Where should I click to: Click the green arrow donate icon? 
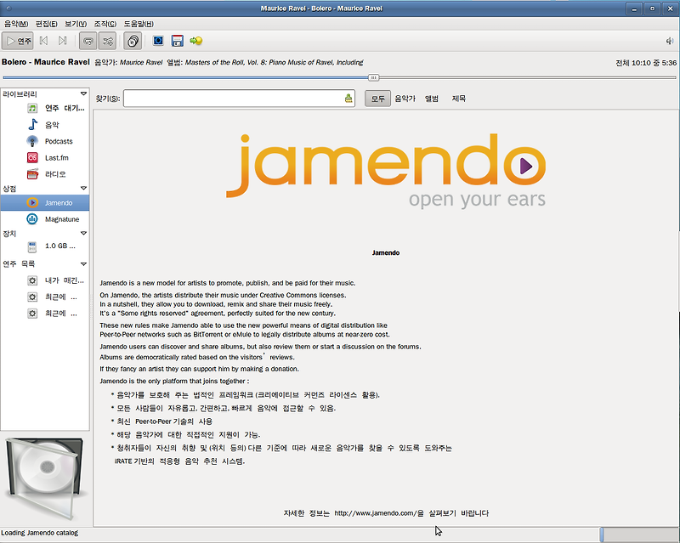(x=196, y=41)
